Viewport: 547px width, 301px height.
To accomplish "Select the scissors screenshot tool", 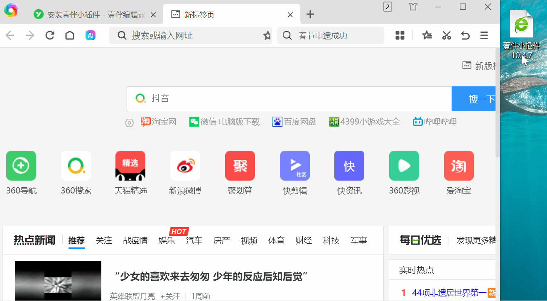I will pos(446,35).
